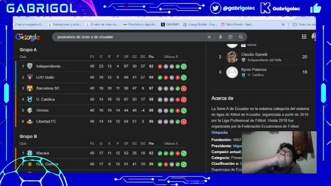
Task: Select the LDU Quito team name
Action: pyautogui.click(x=45, y=77)
